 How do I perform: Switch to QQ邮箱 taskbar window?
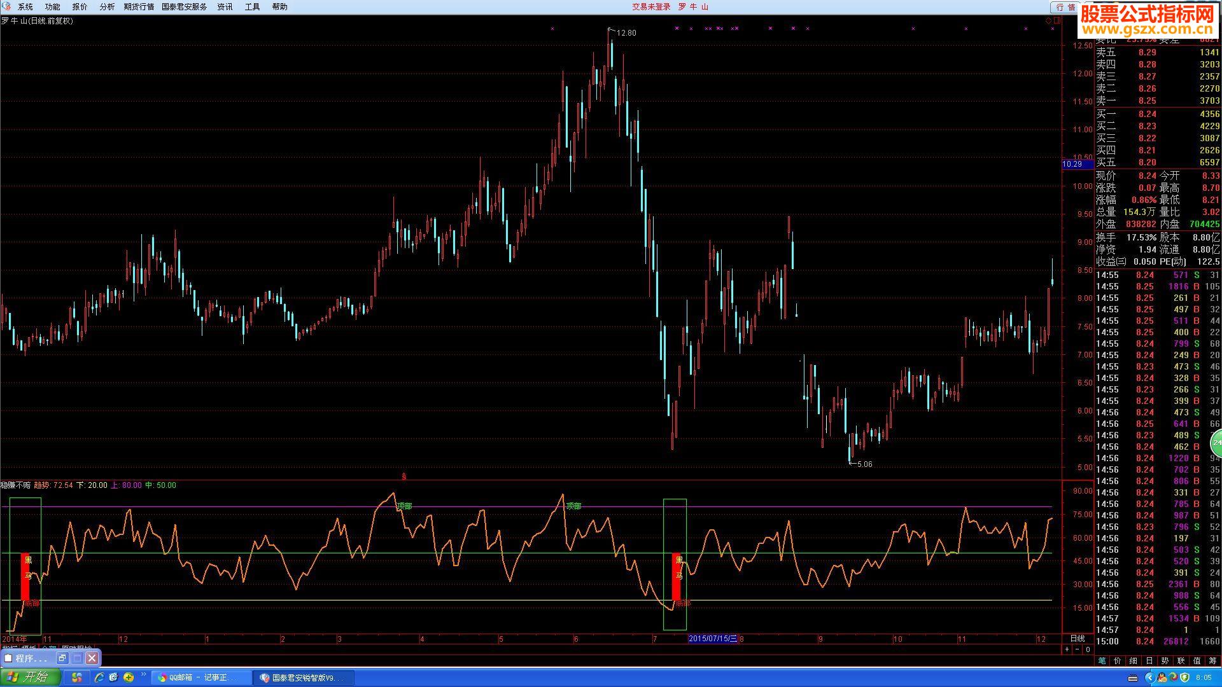pyautogui.click(x=201, y=678)
